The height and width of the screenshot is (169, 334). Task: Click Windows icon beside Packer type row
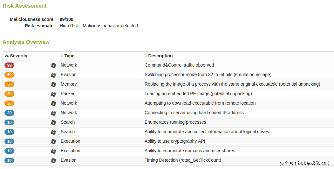point(53,94)
